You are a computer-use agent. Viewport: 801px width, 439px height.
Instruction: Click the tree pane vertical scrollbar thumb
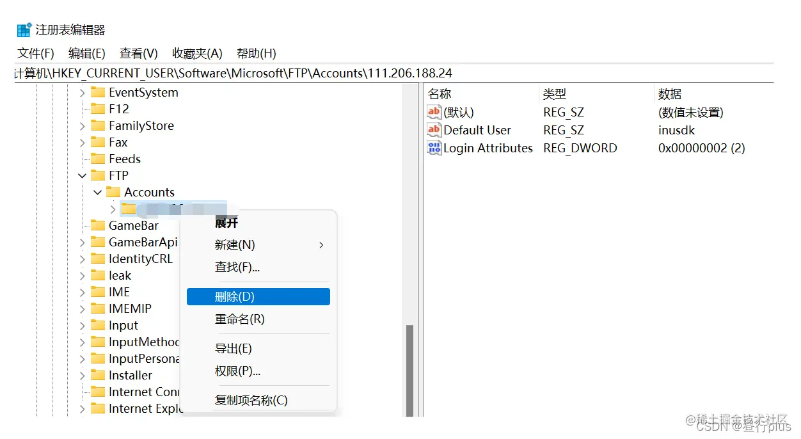(x=409, y=370)
